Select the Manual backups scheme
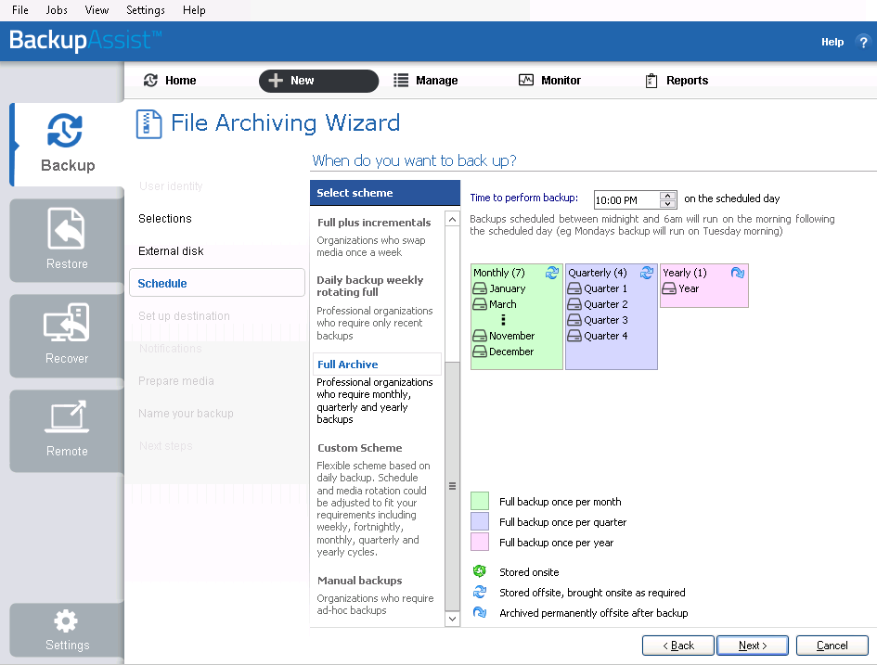This screenshot has height=665, width=877. pos(360,580)
